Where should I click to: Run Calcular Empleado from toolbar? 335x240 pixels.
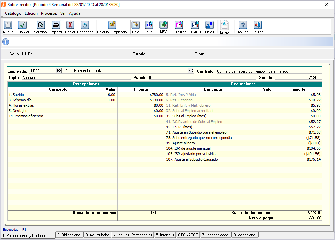pos(112,25)
